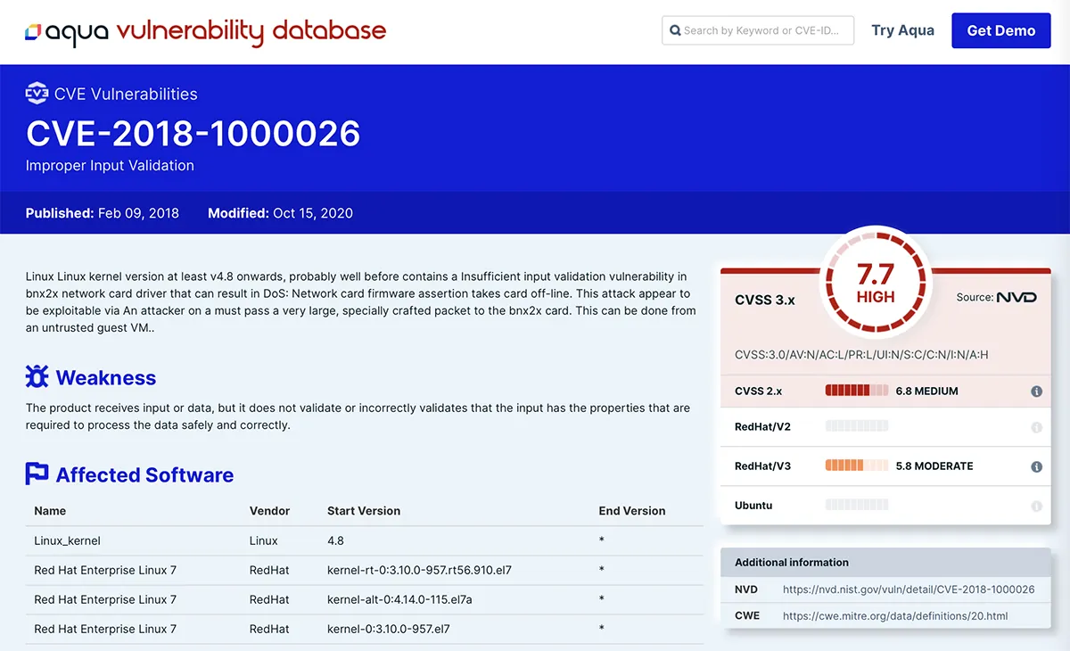Click info icon for RedHat/V2 row
1070x651 pixels.
click(x=1036, y=427)
